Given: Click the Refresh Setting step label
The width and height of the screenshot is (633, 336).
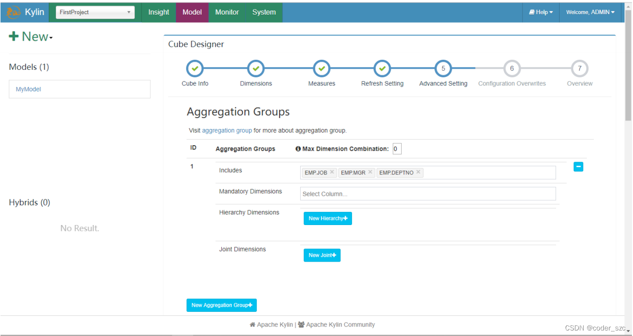Looking at the screenshot, I should (x=382, y=83).
